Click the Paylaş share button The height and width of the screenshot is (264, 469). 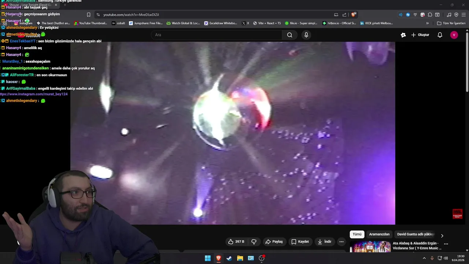coord(274,242)
